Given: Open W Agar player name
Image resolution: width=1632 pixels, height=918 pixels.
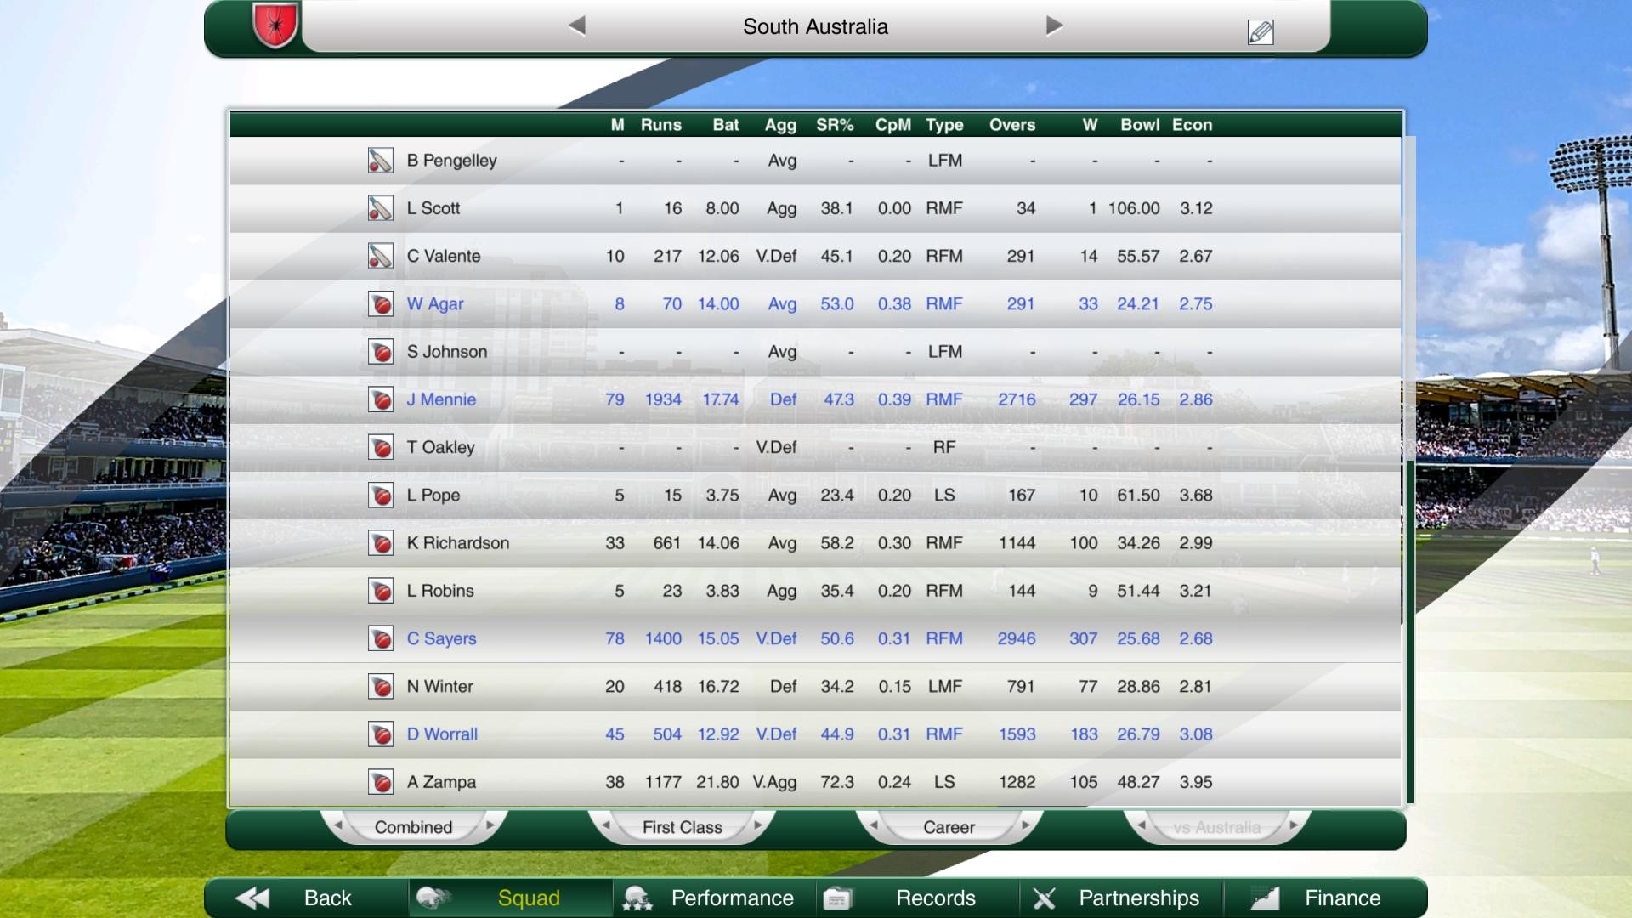Looking at the screenshot, I should pos(435,304).
